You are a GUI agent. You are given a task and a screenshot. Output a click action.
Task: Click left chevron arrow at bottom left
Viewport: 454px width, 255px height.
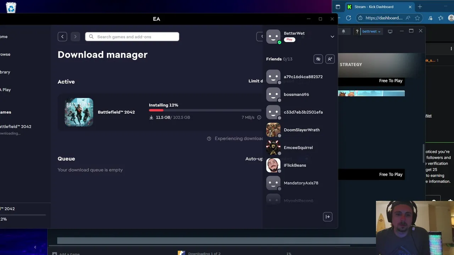35,247
